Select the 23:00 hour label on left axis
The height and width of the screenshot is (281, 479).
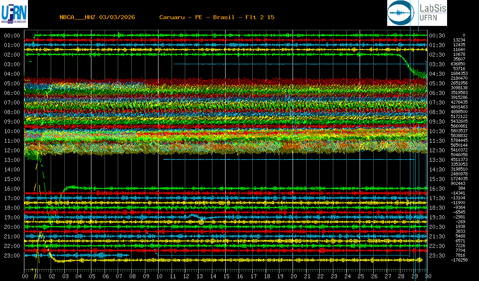point(12,255)
